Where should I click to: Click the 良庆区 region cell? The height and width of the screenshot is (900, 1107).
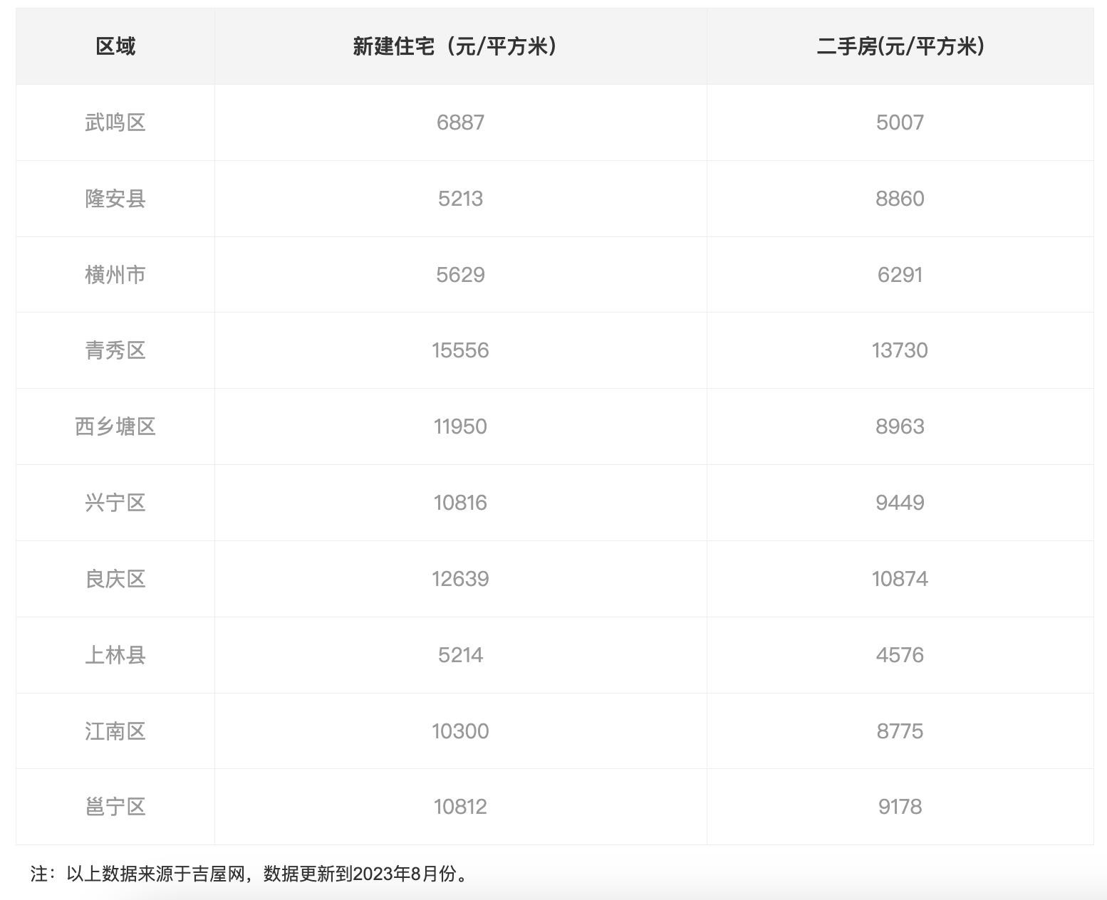coord(115,579)
